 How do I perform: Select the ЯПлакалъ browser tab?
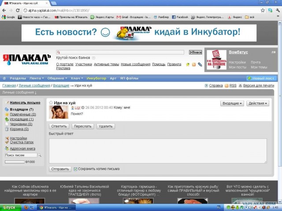pos(25,3)
